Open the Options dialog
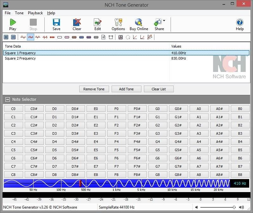 tap(118, 24)
